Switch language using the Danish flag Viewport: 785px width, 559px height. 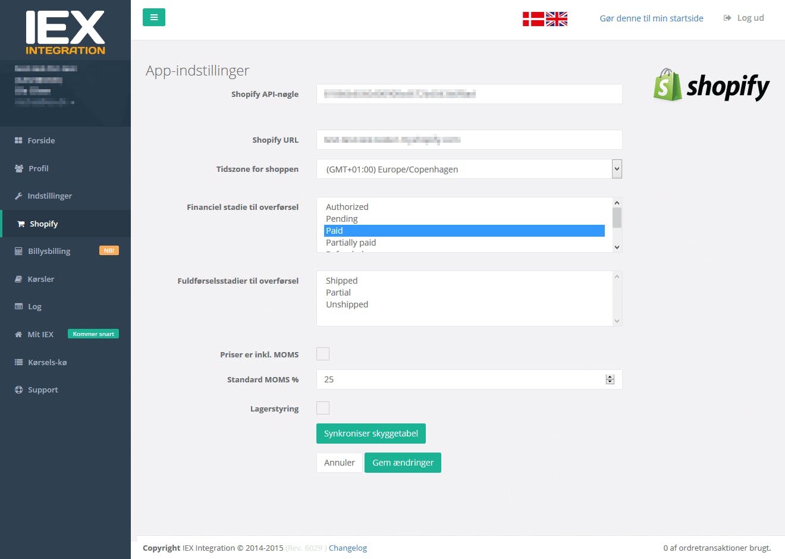point(533,19)
